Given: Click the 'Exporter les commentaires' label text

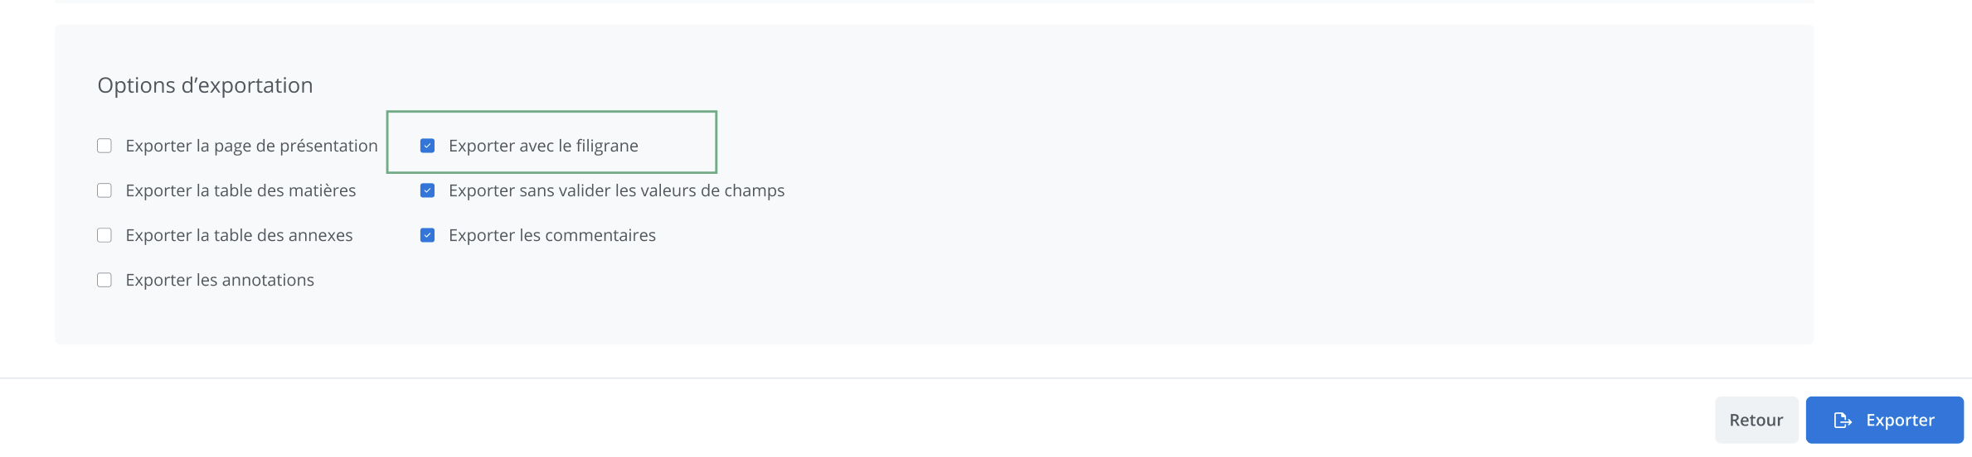Looking at the screenshot, I should pyautogui.click(x=552, y=235).
